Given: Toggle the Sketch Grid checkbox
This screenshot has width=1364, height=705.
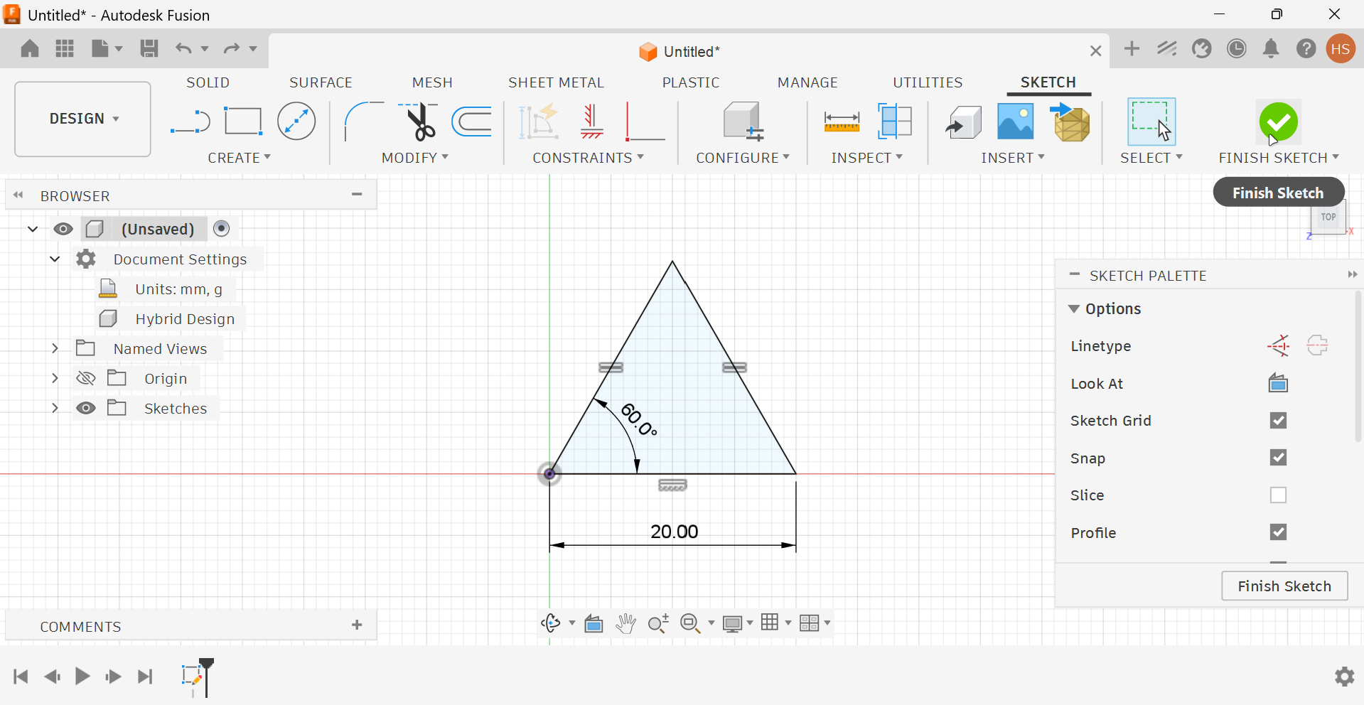Looking at the screenshot, I should point(1278,420).
